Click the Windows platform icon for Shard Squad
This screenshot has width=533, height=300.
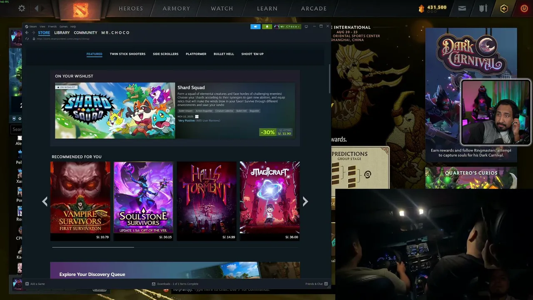pyautogui.click(x=197, y=117)
